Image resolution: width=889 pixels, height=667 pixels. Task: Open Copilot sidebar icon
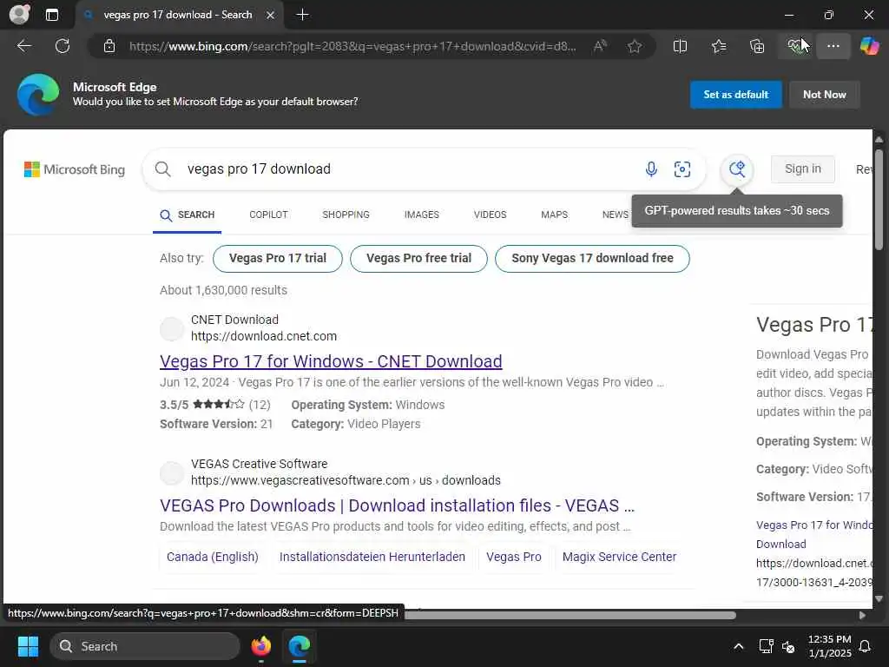click(x=869, y=46)
